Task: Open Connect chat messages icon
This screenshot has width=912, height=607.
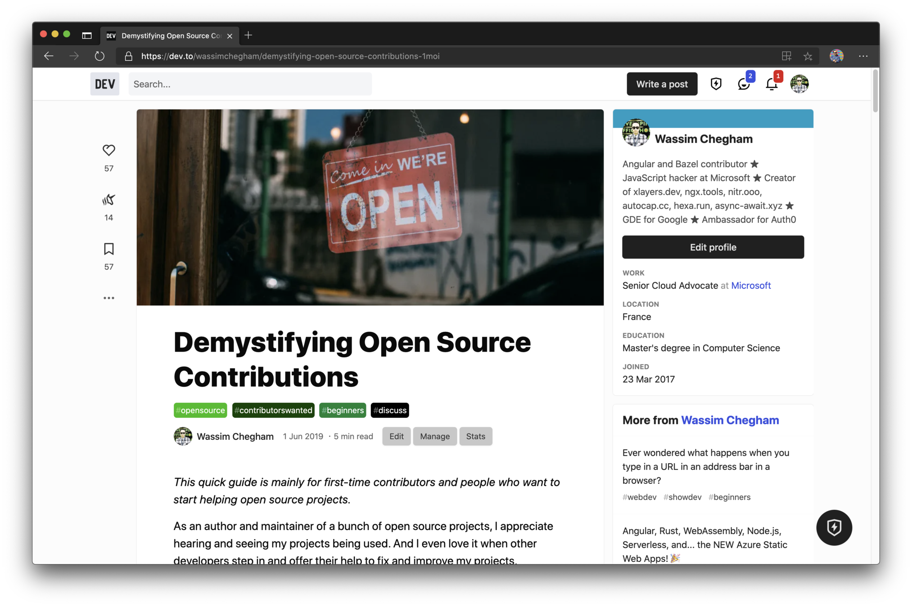Action: pos(744,84)
